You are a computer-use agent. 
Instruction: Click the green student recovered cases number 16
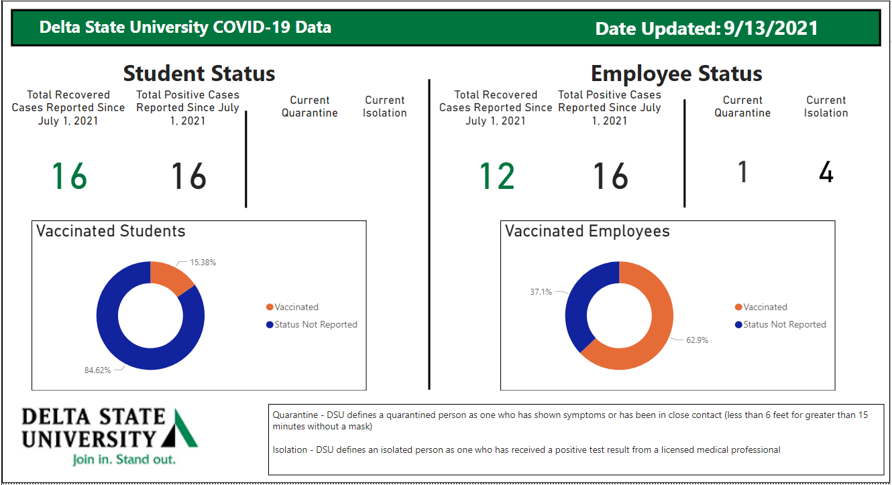click(x=70, y=176)
